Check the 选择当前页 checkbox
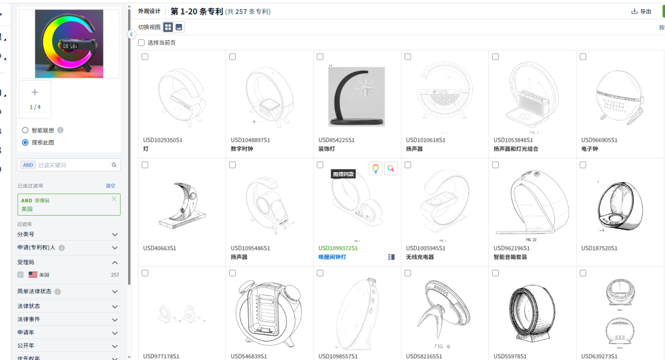This screenshot has height=360, width=665. (x=142, y=43)
